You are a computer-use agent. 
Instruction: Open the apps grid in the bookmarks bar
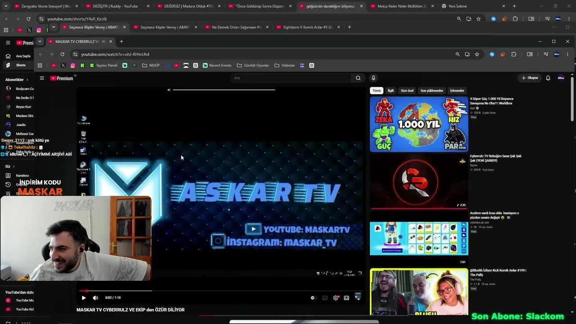point(40,65)
